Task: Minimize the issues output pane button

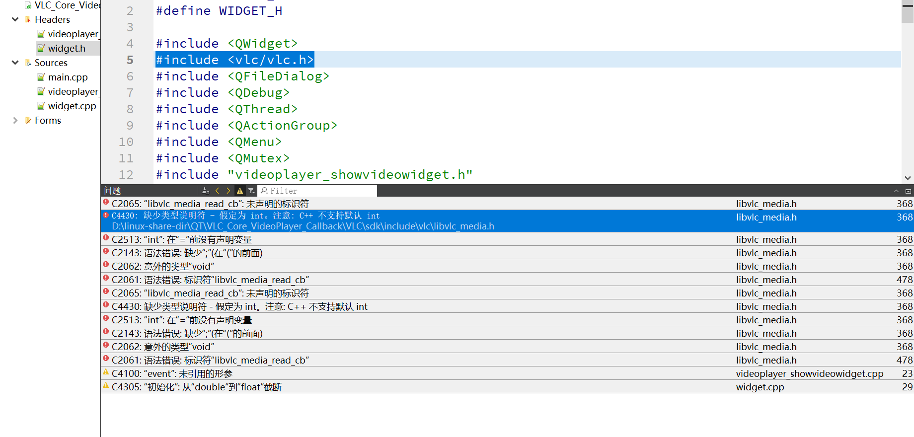Action: [908, 191]
